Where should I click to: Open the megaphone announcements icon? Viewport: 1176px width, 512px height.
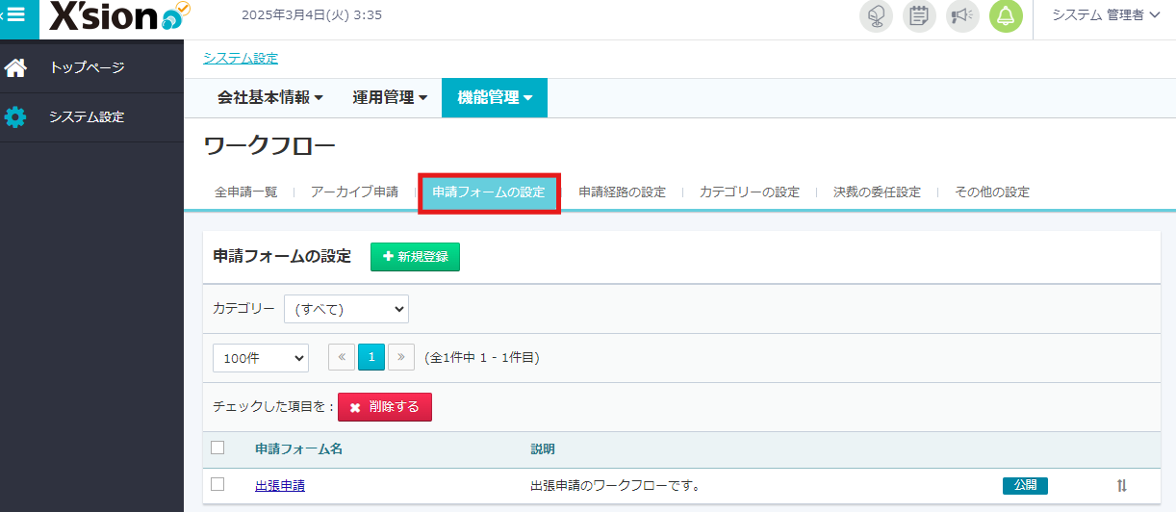pos(962,16)
